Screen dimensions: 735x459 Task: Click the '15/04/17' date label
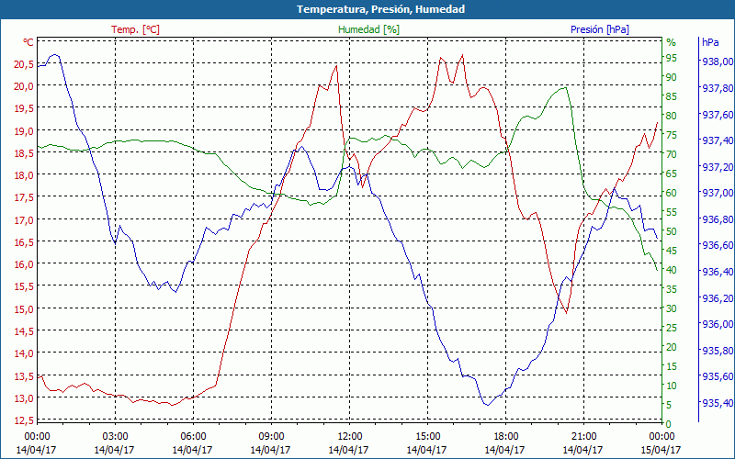661,450
